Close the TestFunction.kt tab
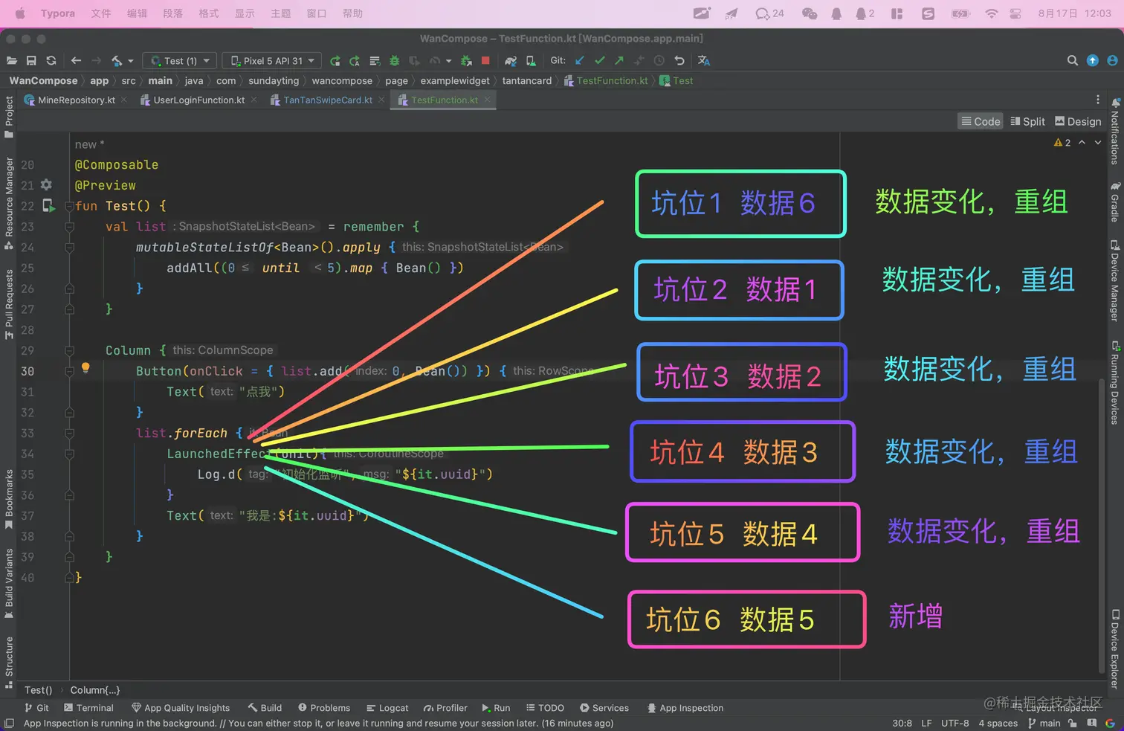Screen dimensions: 1124x731 tap(487, 100)
